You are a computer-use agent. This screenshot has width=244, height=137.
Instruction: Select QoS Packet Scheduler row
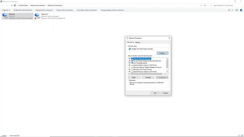139,63
